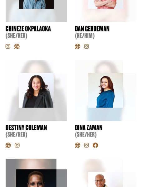Visit Dina Zaman's website globe icon
Viewport: 142px width, 187px height.
78,145
